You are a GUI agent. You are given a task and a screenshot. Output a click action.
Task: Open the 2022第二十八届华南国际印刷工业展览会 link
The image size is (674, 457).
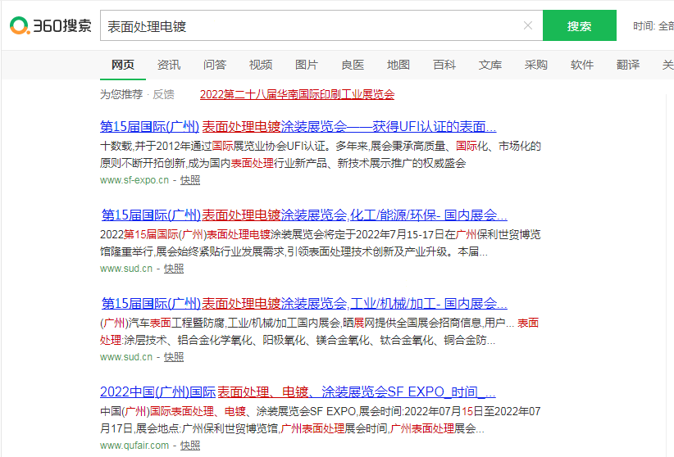tap(297, 94)
